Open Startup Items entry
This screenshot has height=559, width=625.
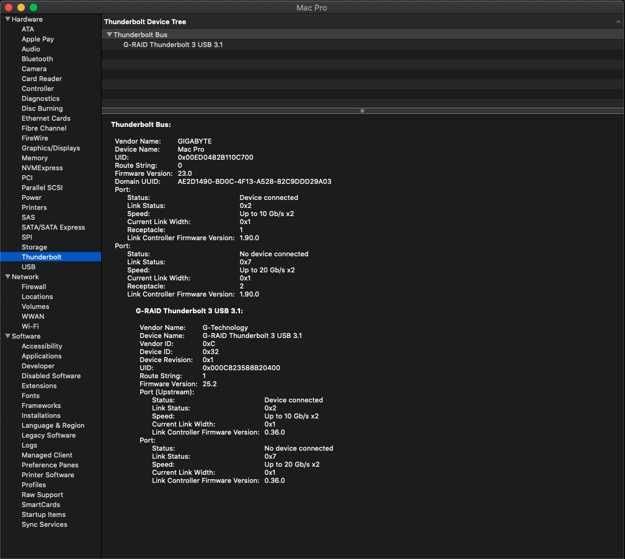(43, 514)
